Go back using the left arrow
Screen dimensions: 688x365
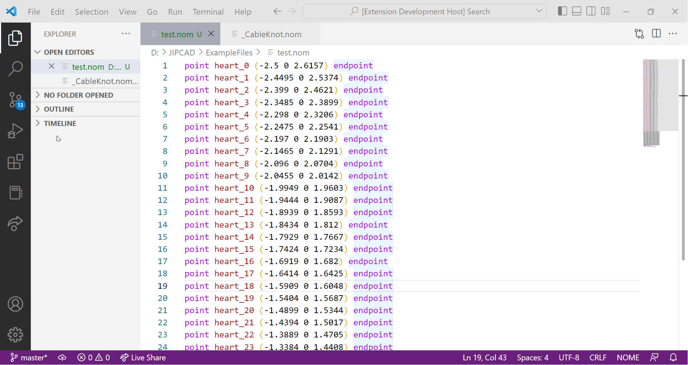[x=277, y=11]
